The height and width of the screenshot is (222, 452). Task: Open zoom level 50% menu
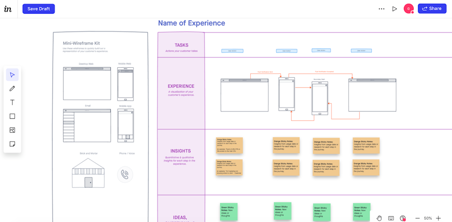[x=428, y=218]
